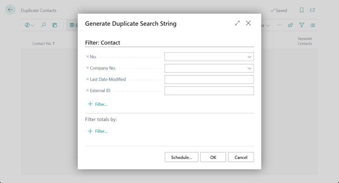The height and width of the screenshot is (183, 339).
Task: Click the share icon in toolbar
Action: click(x=290, y=25)
